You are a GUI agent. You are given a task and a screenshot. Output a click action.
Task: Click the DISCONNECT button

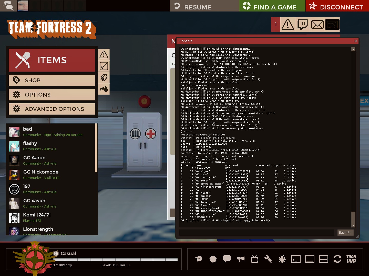pos(337,6)
